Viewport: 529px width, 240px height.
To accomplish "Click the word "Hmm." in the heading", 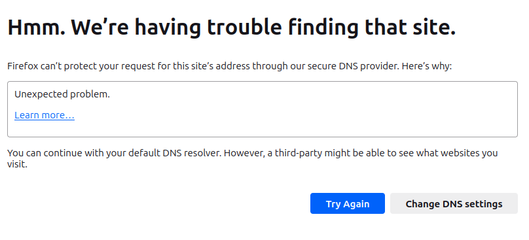I will (36, 27).
